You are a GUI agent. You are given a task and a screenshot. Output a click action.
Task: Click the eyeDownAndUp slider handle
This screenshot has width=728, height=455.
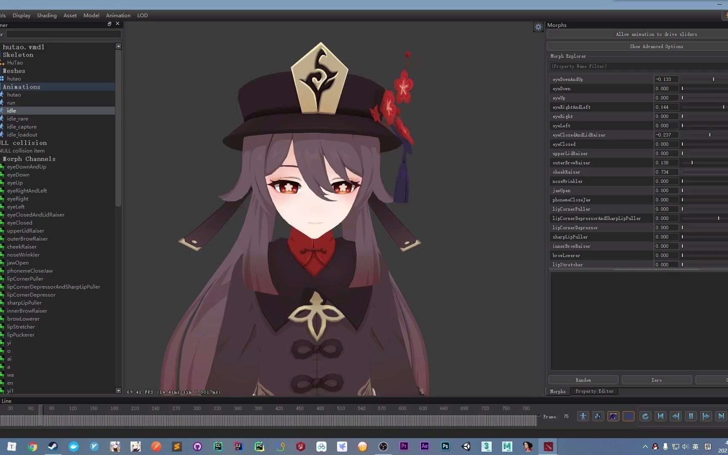[713, 79]
